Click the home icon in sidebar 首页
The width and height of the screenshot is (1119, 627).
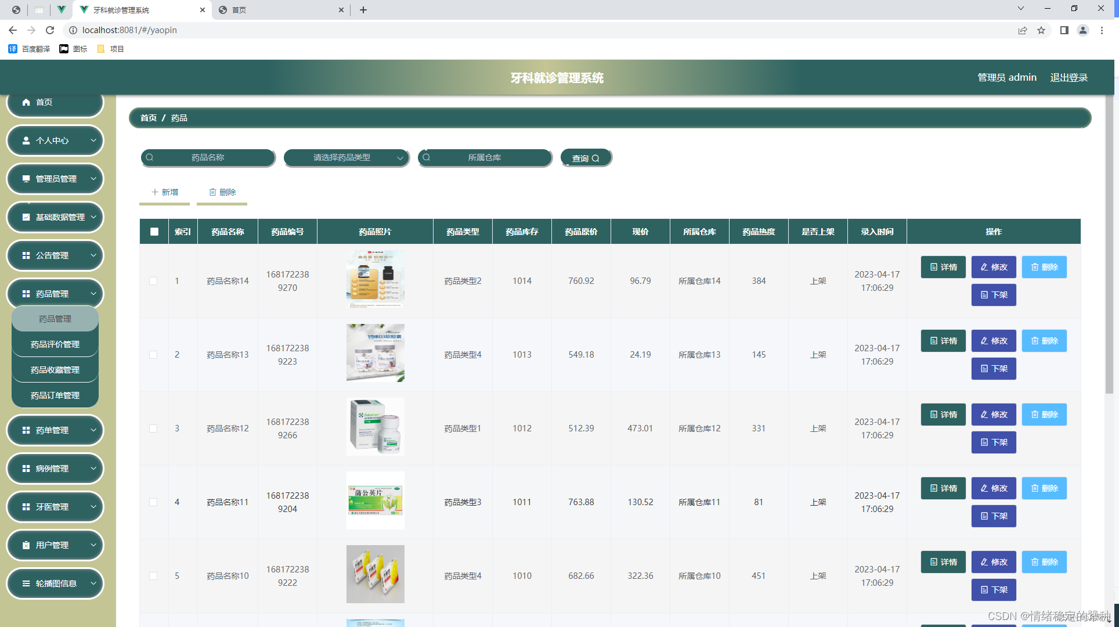pos(26,102)
